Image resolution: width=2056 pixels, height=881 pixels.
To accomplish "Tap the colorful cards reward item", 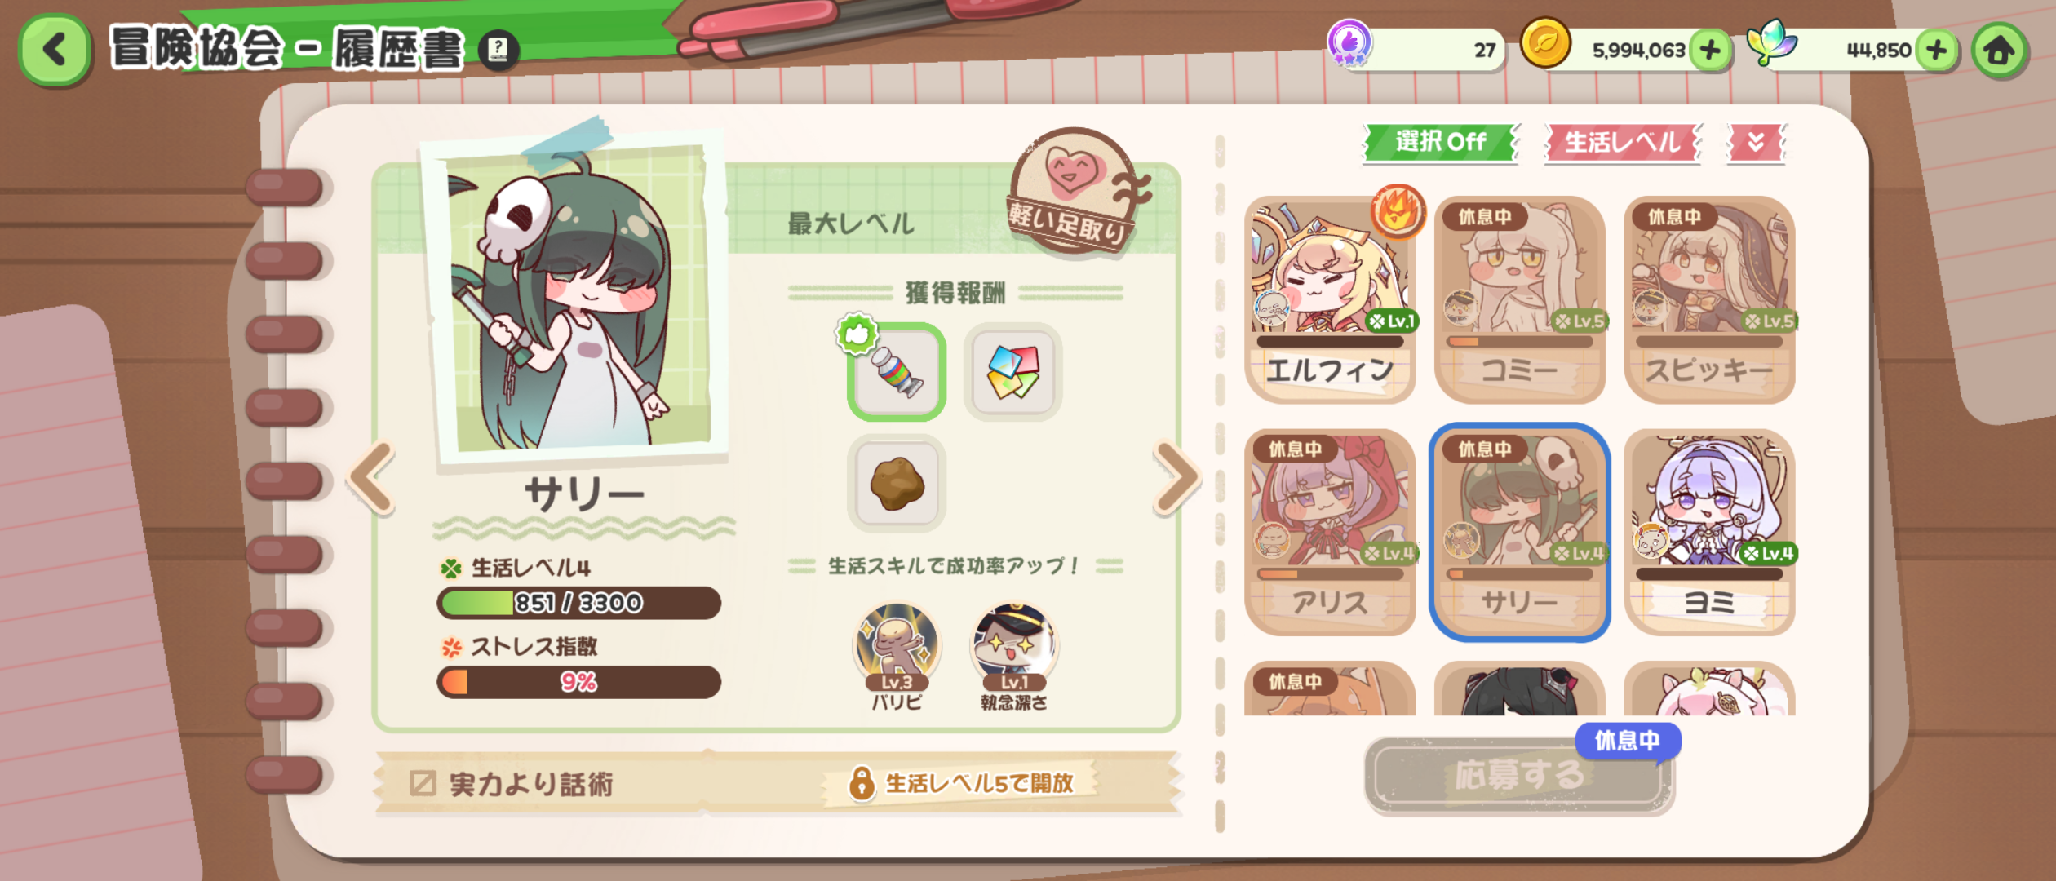I will coord(1012,372).
